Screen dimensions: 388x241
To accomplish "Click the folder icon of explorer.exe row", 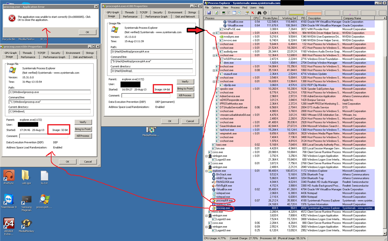I will (210, 171).
